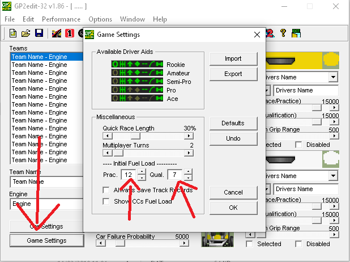Click the red number 2 toolbar icon
This screenshot has width=350, height=262.
270,33
